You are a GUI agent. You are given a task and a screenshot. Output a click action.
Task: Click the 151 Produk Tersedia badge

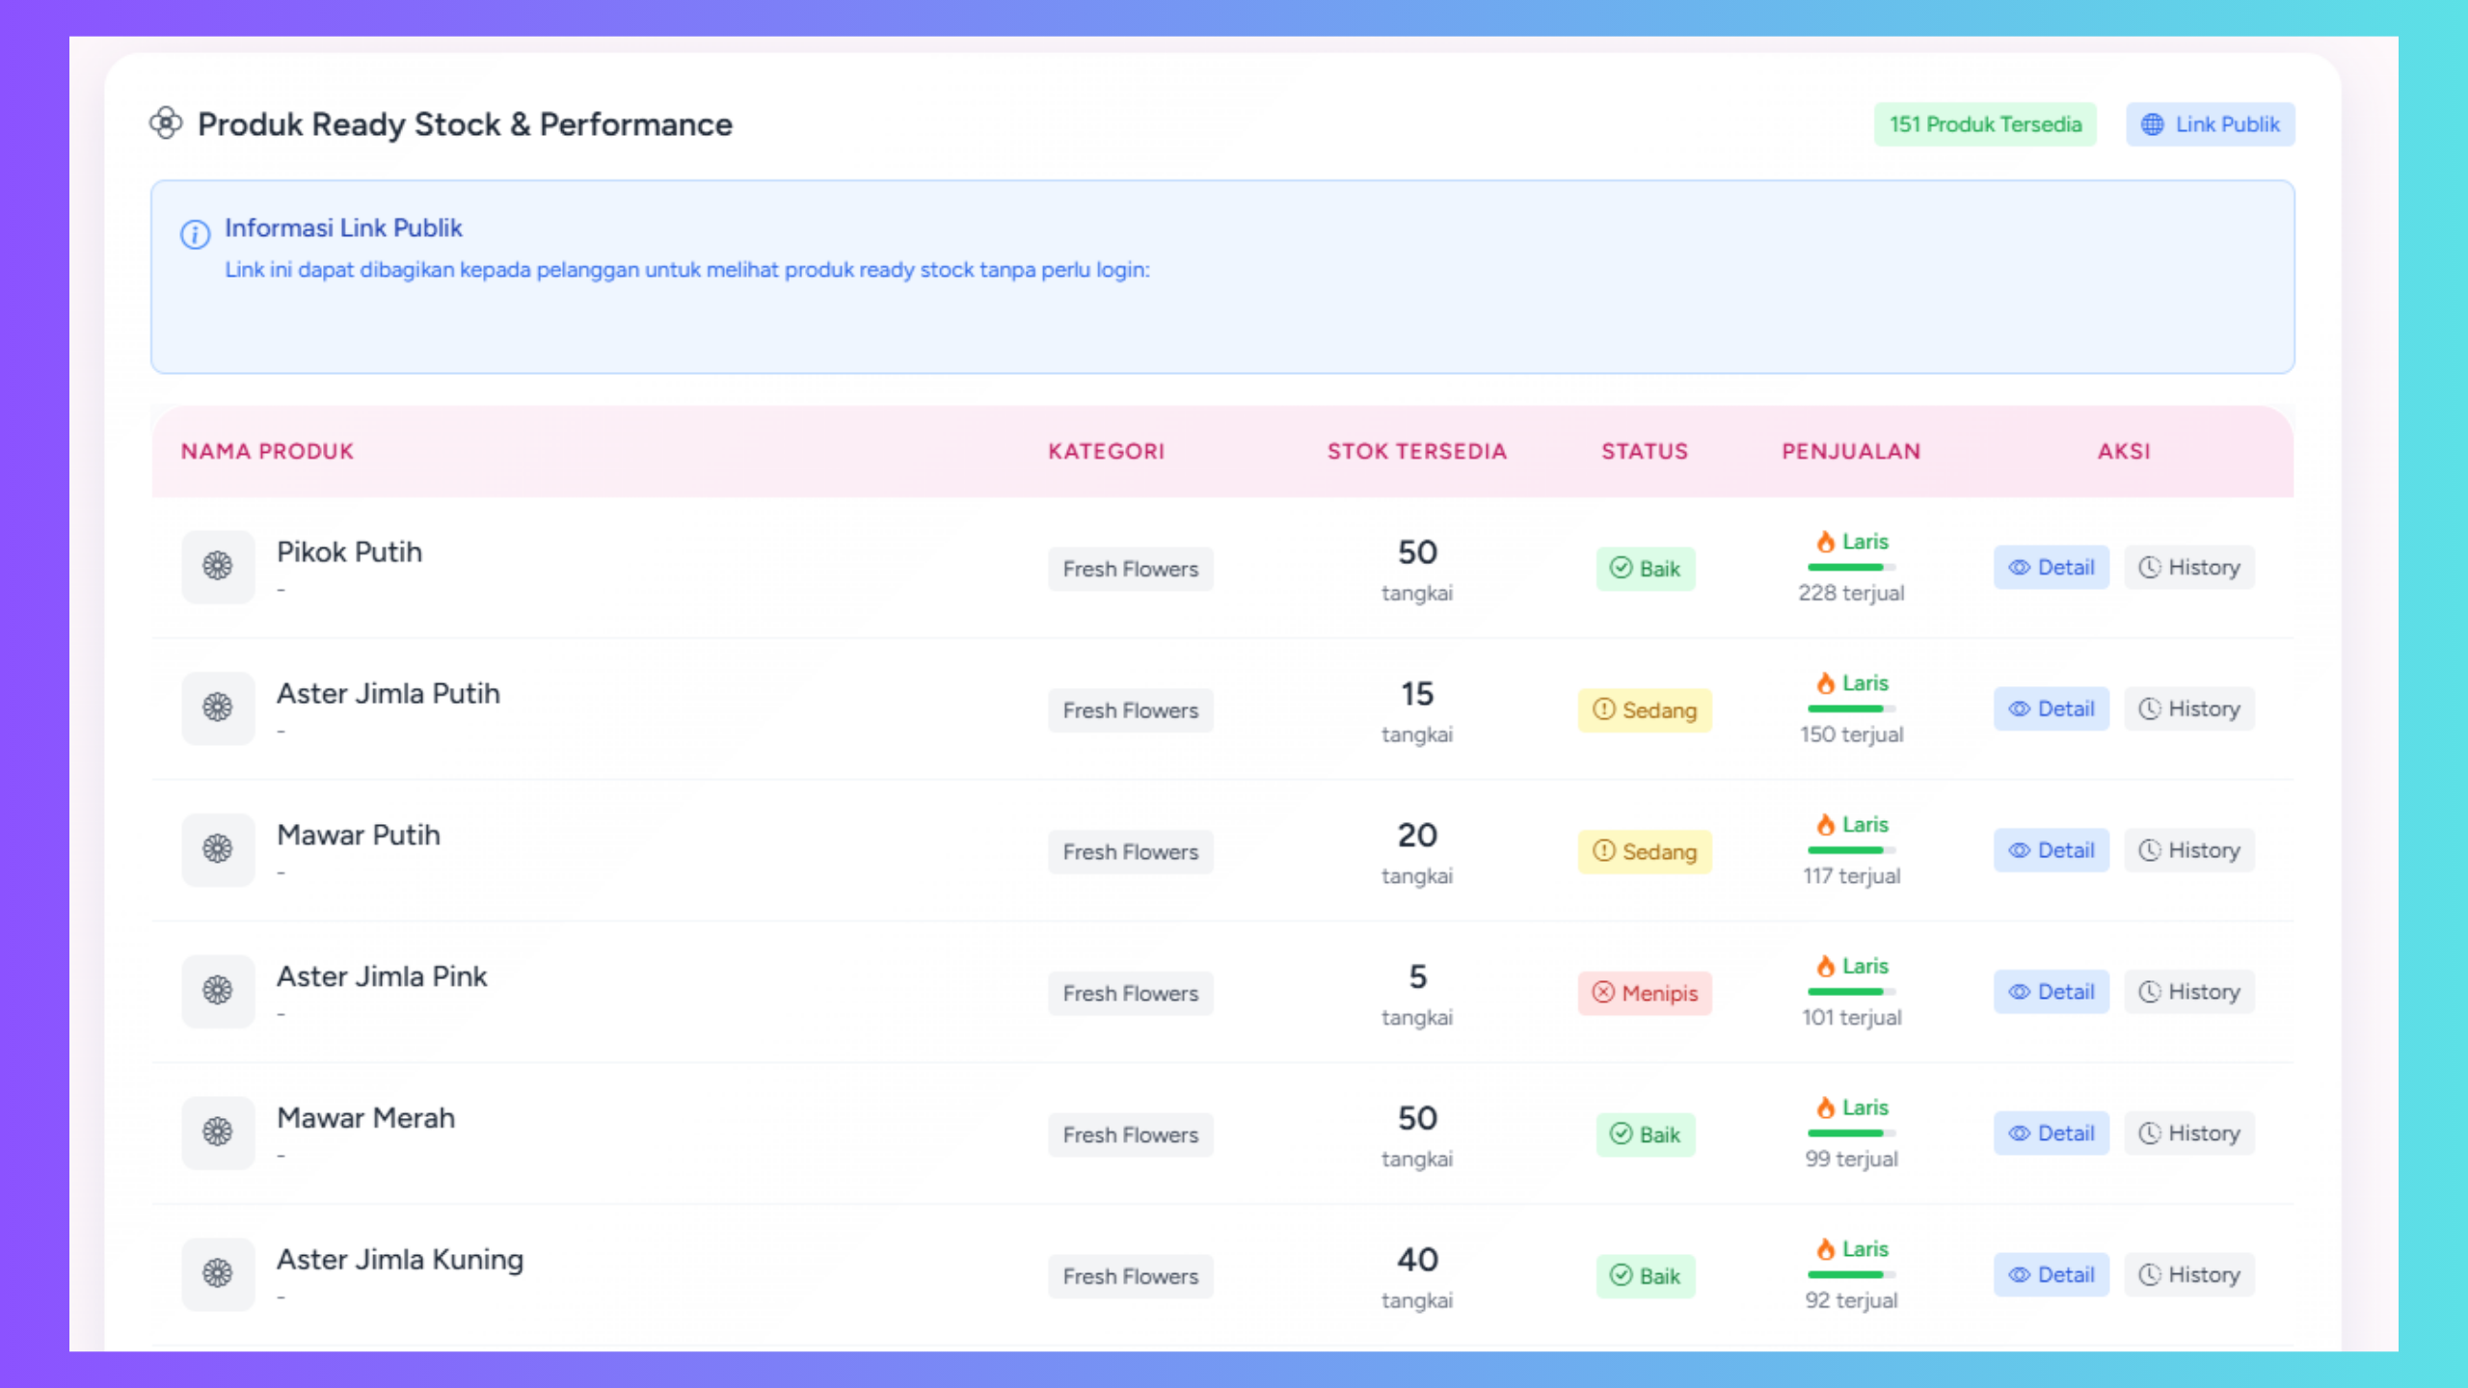click(x=1986, y=123)
